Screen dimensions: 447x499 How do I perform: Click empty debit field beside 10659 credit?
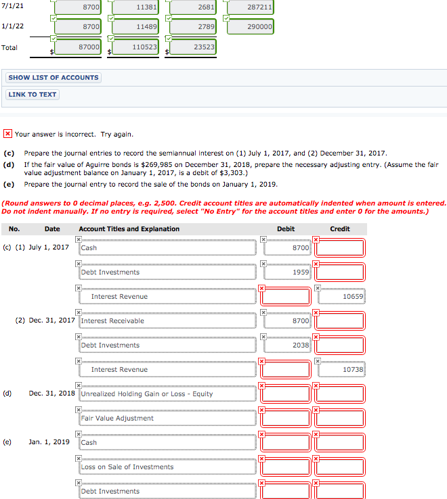[286, 296]
